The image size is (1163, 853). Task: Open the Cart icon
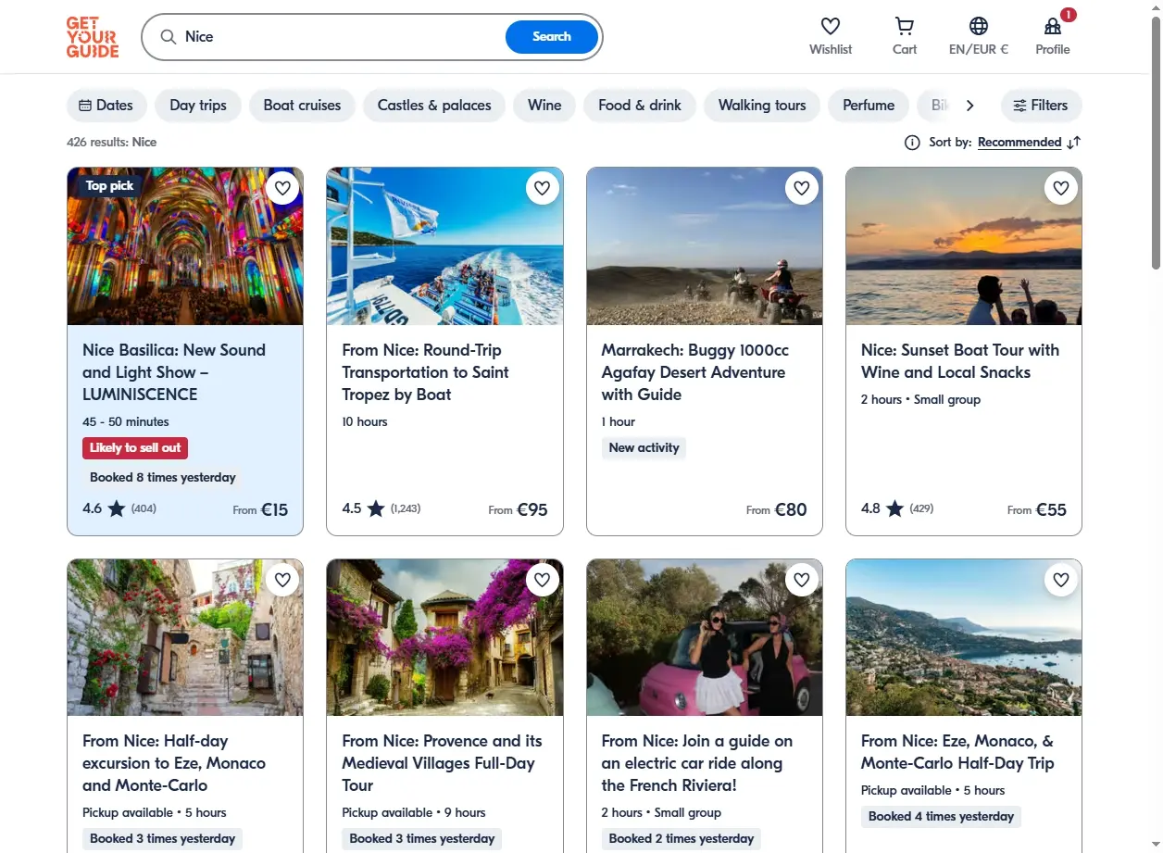tap(905, 26)
